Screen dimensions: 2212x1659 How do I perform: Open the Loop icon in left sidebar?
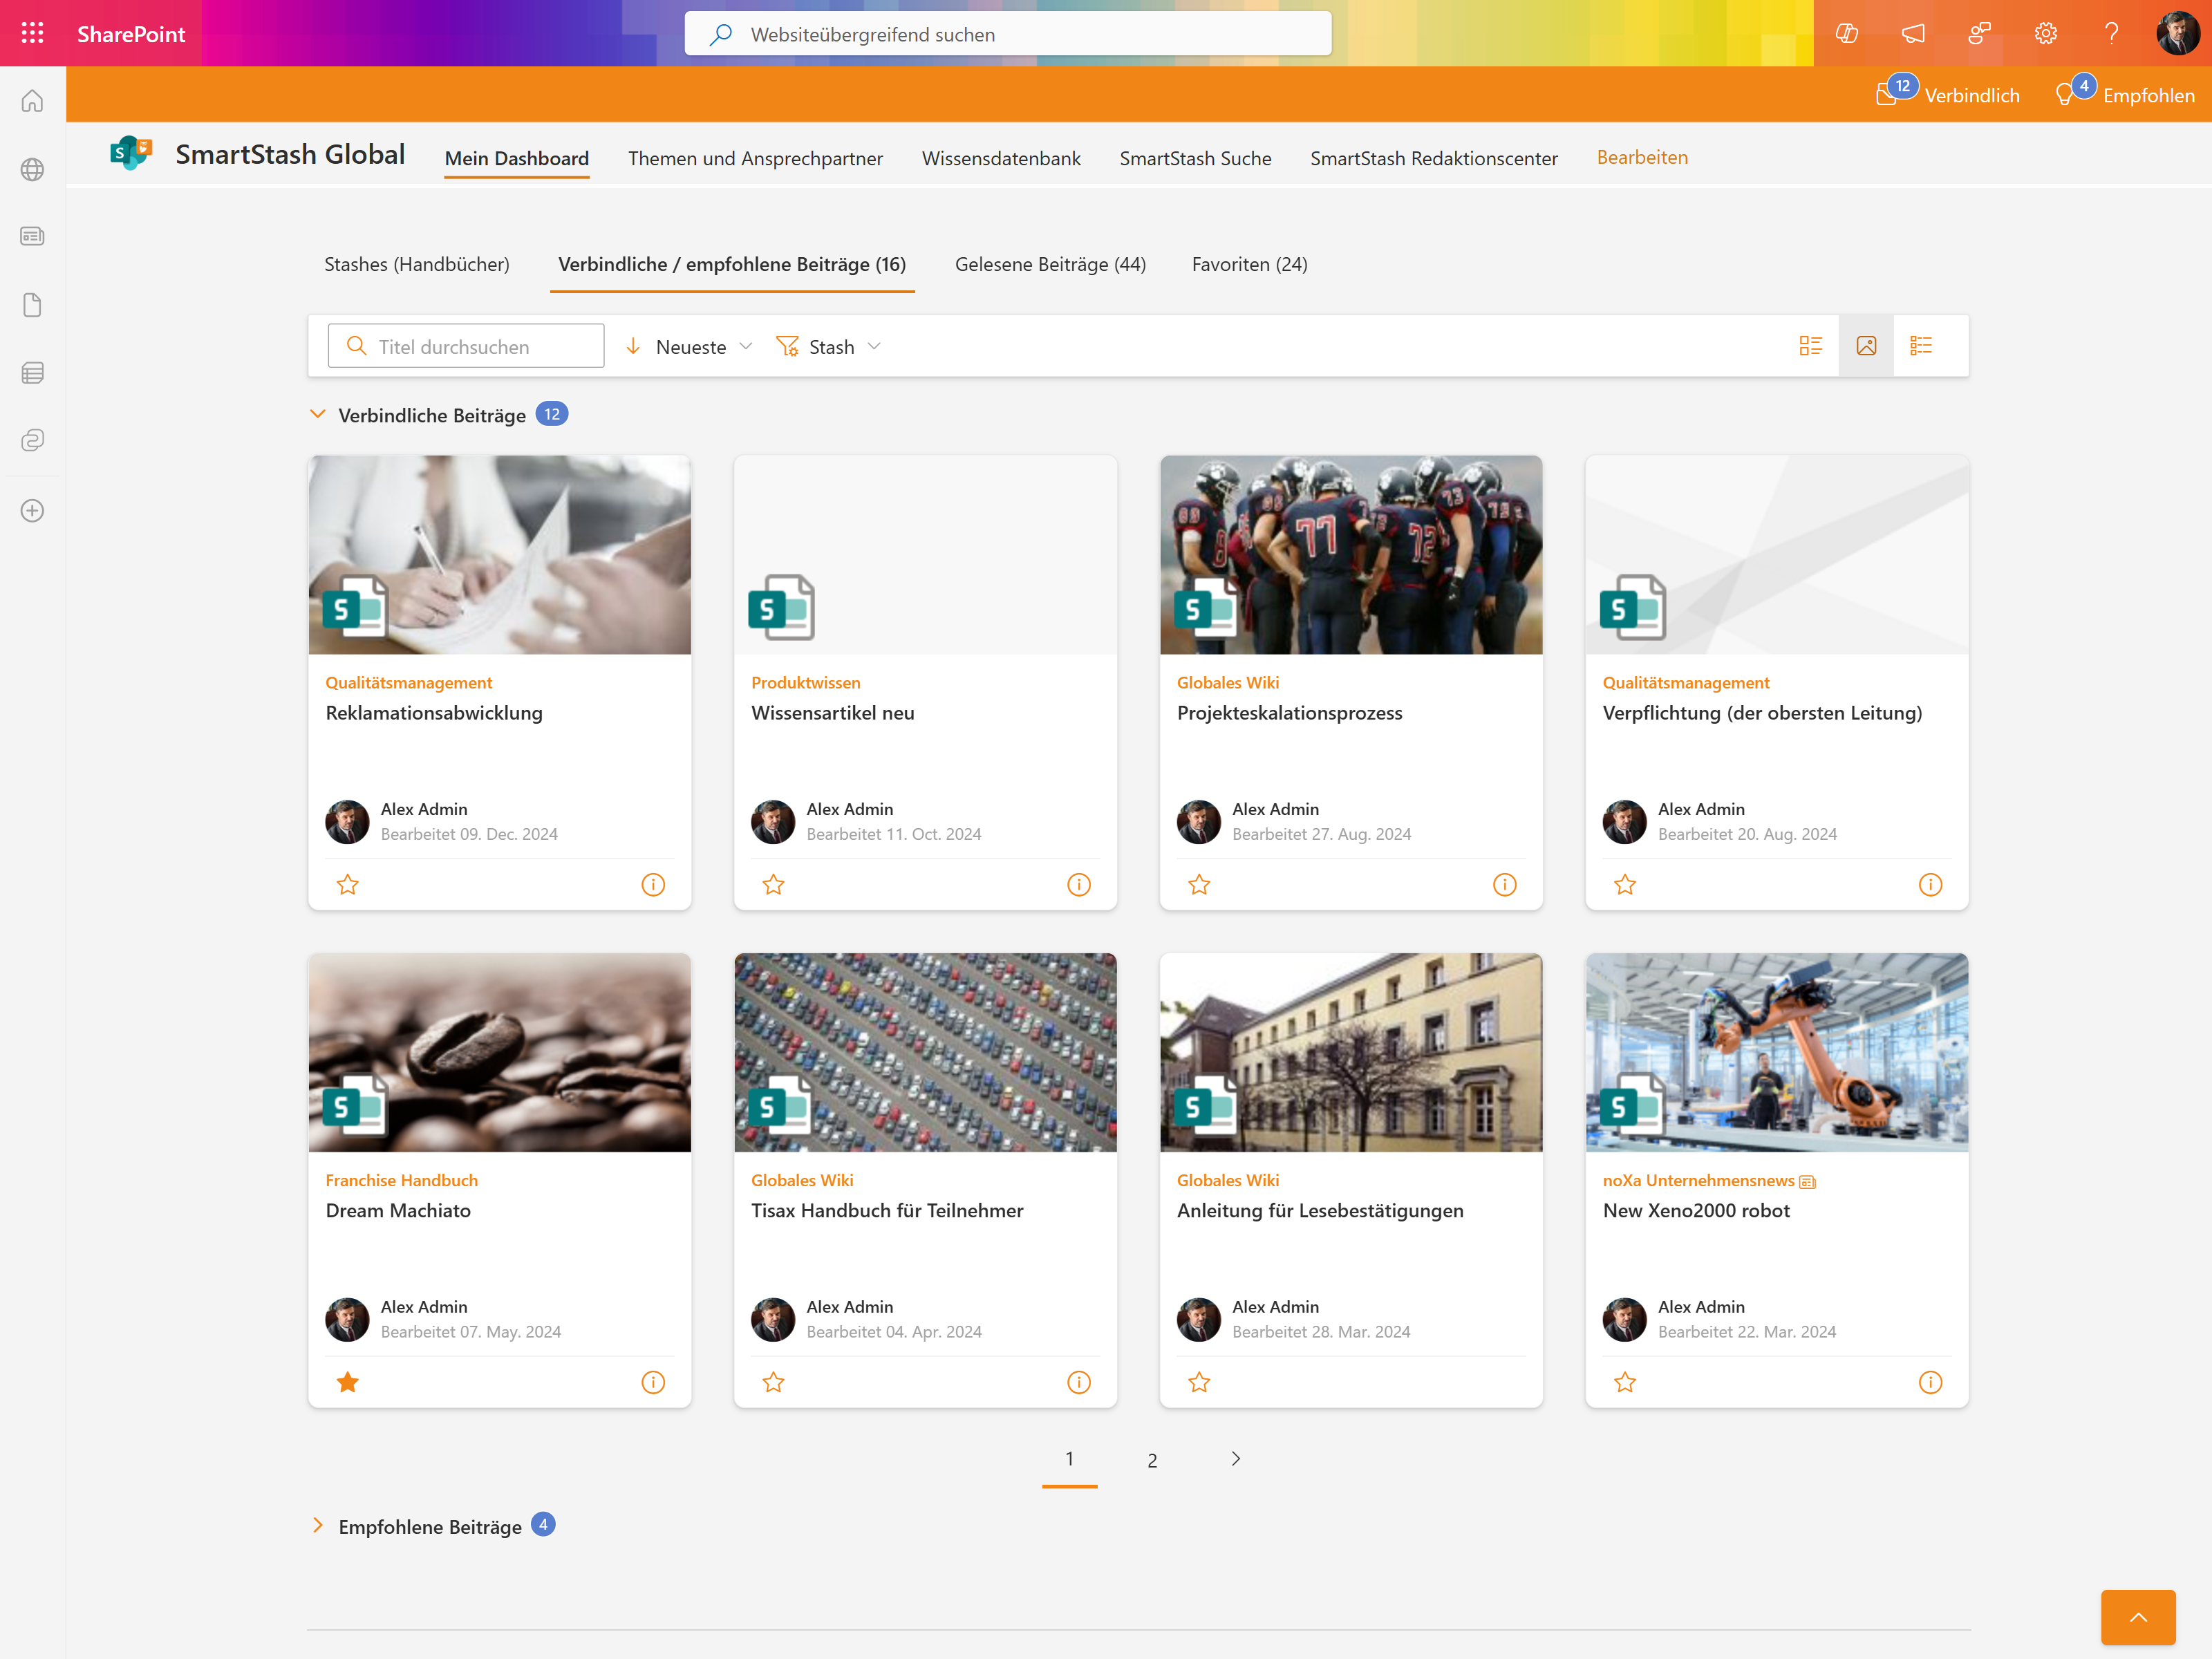click(x=33, y=440)
